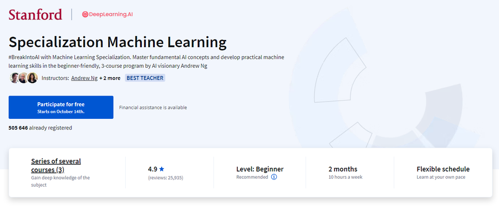
Task: Open the Series of several courses (3) link
Action: (x=56, y=165)
